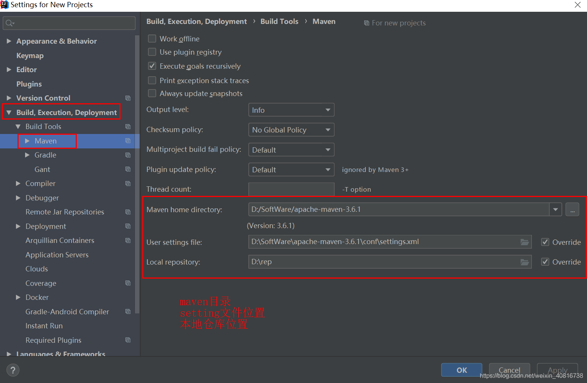
Task: Click the per-project icon beside Deployment
Action: pos(128,226)
